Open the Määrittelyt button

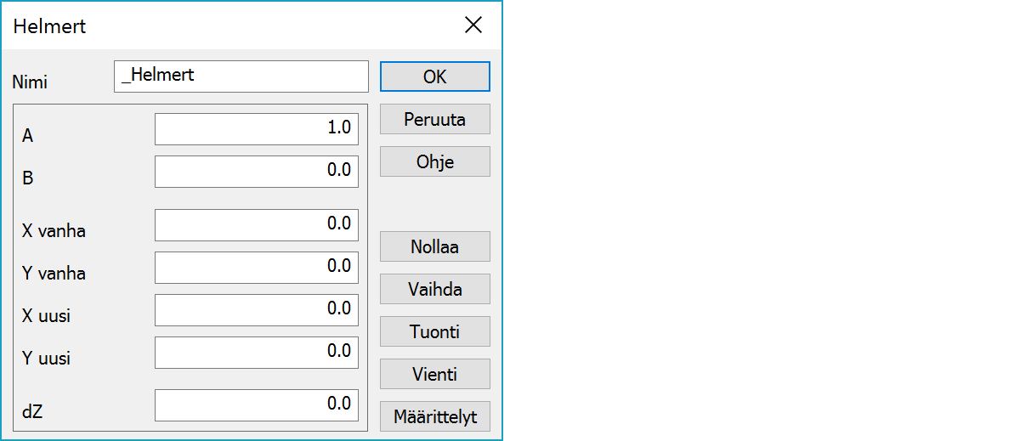point(434,416)
